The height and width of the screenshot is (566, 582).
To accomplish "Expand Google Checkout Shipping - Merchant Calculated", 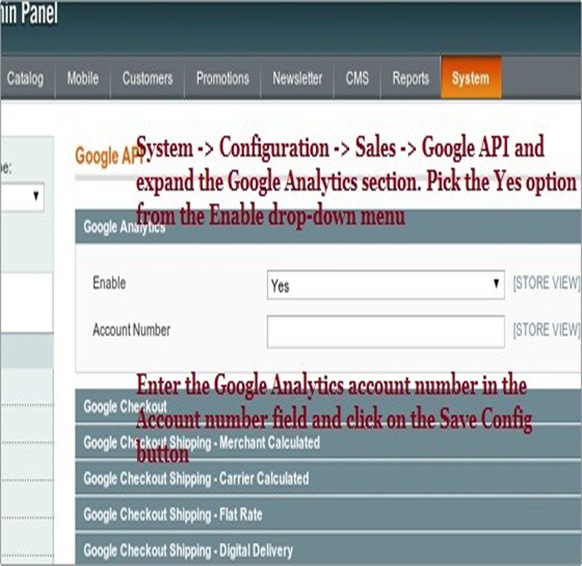I will point(328,442).
